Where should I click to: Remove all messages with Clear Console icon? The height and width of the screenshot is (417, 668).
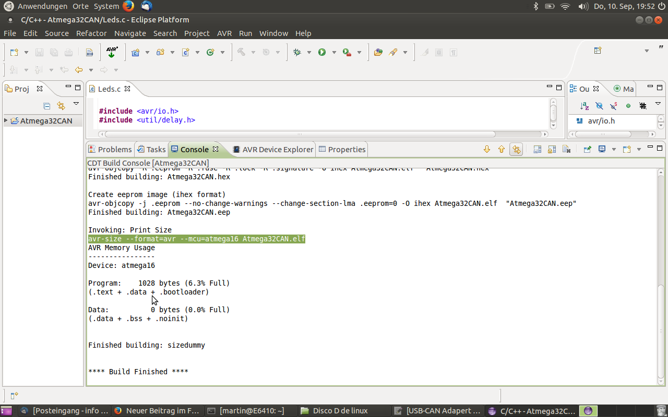click(567, 149)
